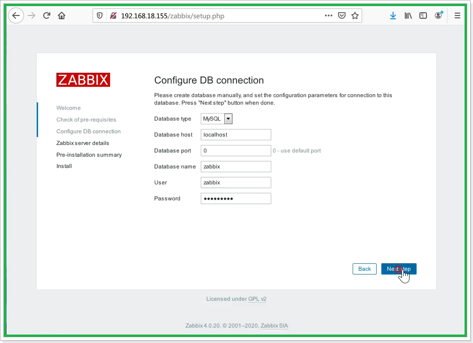Click the Configure DB connection heading
The height and width of the screenshot is (343, 473).
[x=209, y=80]
